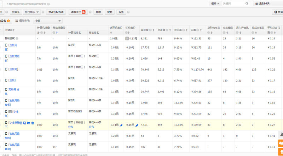Click the blue sort arrow under 移动质量分
The height and width of the screenshot is (156, 283).
pyautogui.click(x=57, y=33)
